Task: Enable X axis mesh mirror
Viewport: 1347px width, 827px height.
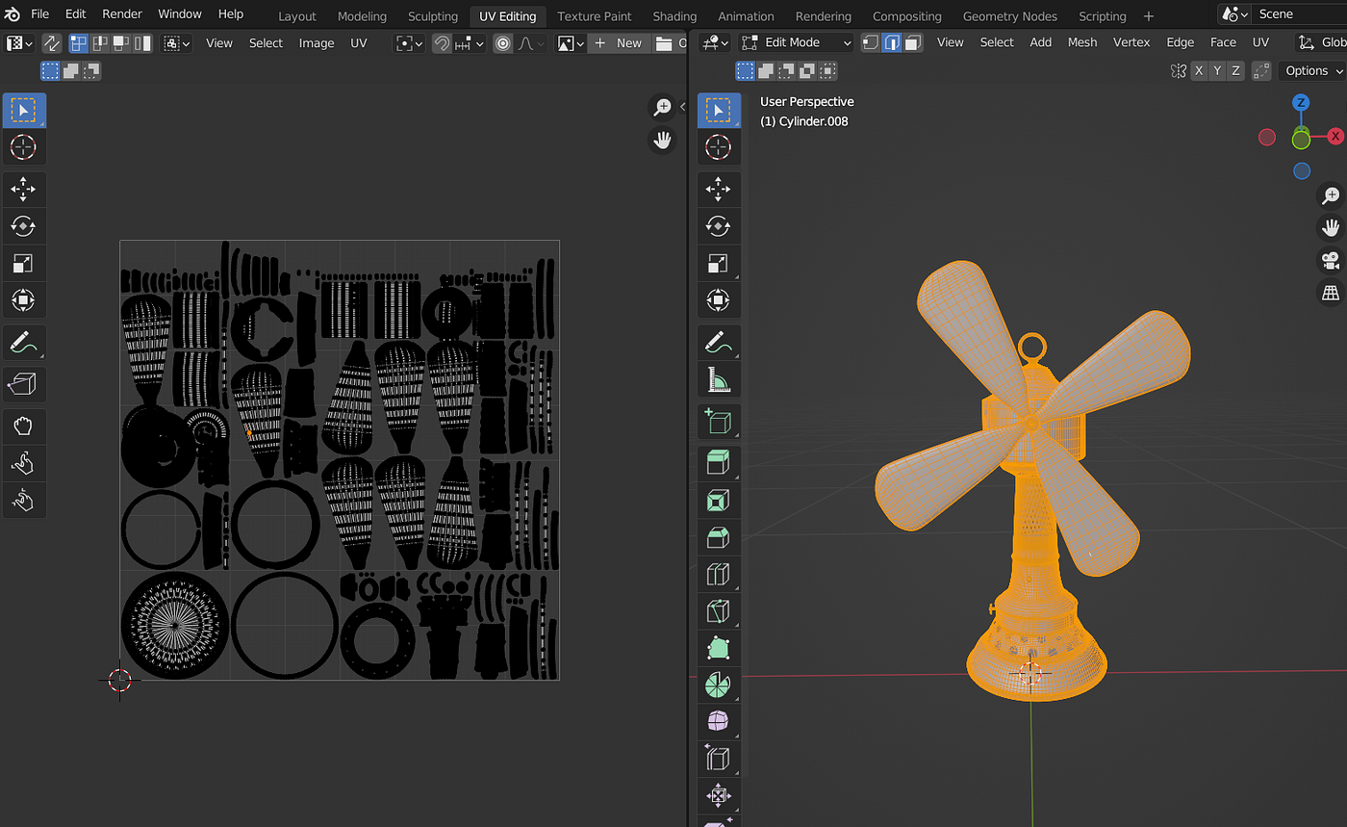Action: click(1199, 70)
